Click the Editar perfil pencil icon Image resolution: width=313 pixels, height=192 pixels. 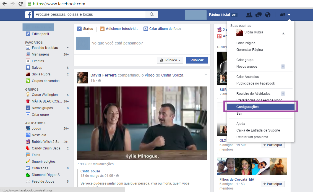[x=28, y=34]
